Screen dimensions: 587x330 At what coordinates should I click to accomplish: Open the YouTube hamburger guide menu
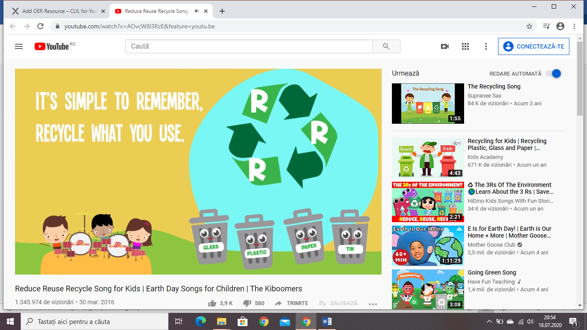19,46
